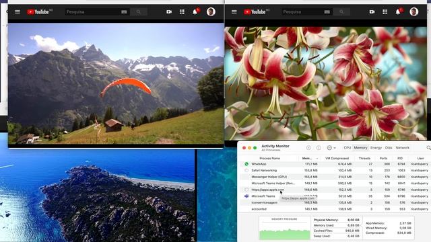Open on-screen keyboard in flowers window search
Screen dimensions: 431x242
tap(327, 12)
